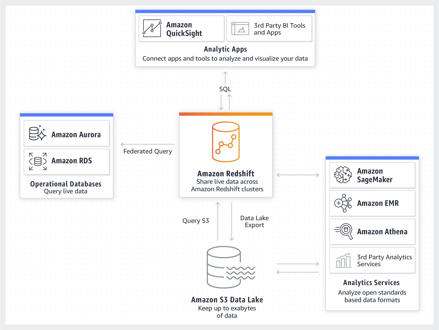This screenshot has width=439, height=330.
Task: Select the "Amazon S3 Data Lake" title
Action: 227,300
